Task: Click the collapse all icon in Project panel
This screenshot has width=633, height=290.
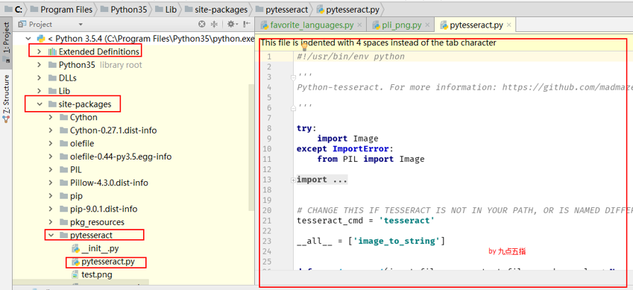Action: tap(215, 25)
